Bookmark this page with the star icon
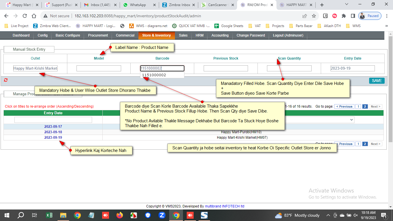 (x=314, y=16)
